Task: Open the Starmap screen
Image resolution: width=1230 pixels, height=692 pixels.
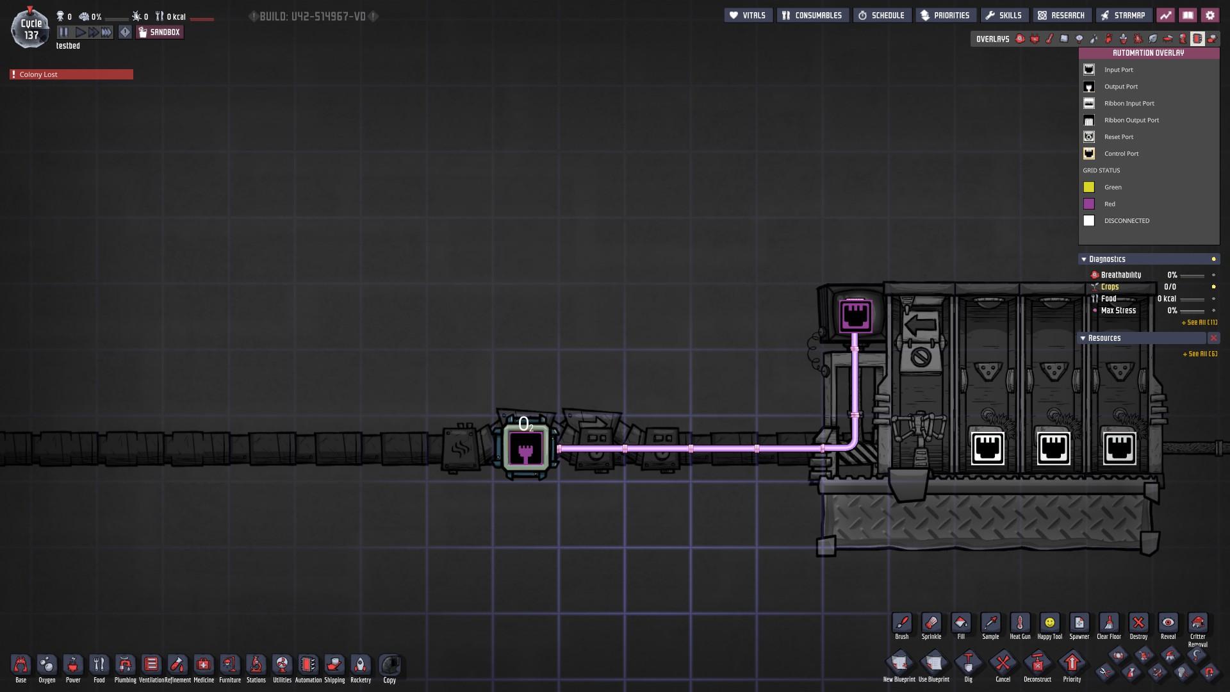Action: click(1122, 15)
